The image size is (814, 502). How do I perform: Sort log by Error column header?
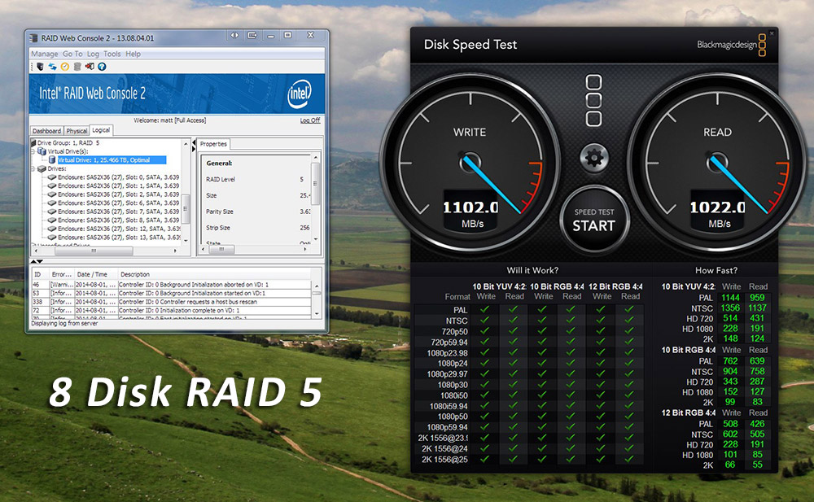tap(61, 274)
